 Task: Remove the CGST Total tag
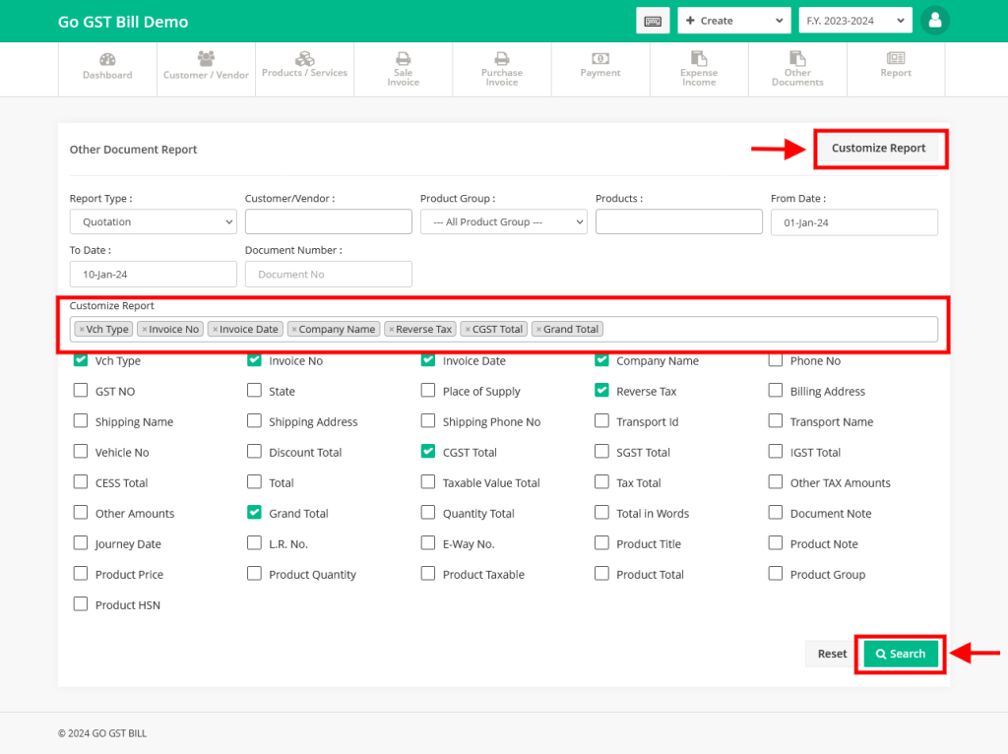[x=471, y=329]
